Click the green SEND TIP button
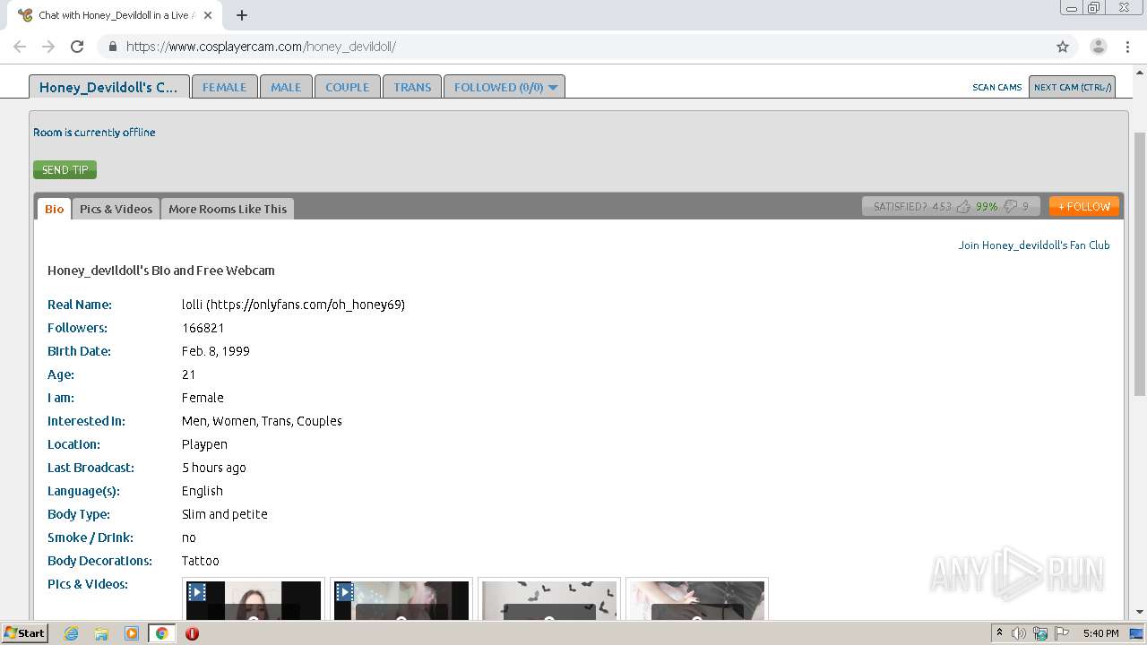The height and width of the screenshot is (645, 1147). pos(65,169)
